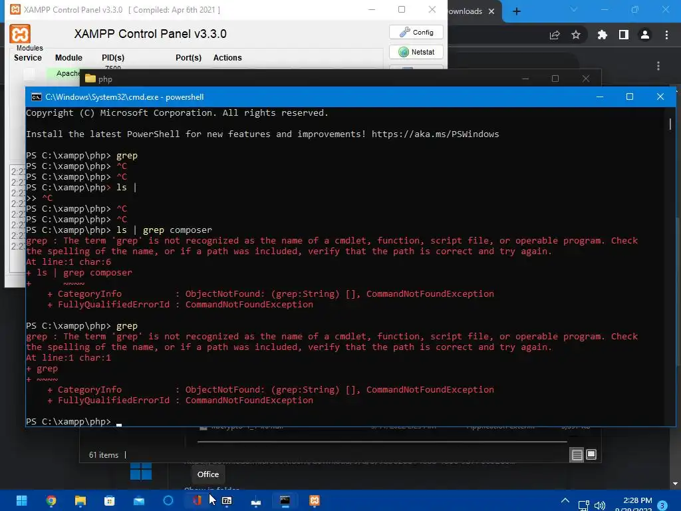Toggle the Apache service checkbox in XAMPP
This screenshot has width=681, height=511.
point(29,74)
